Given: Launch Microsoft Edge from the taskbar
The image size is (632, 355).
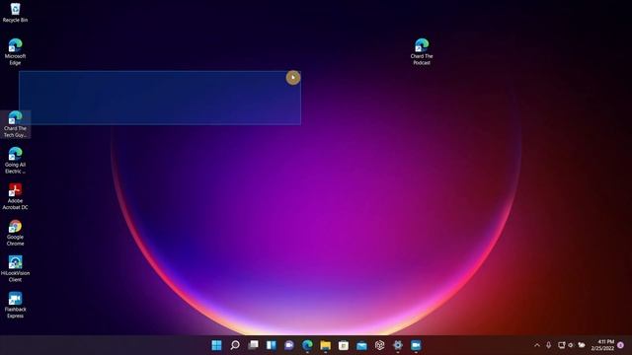Looking at the screenshot, I should (x=307, y=345).
